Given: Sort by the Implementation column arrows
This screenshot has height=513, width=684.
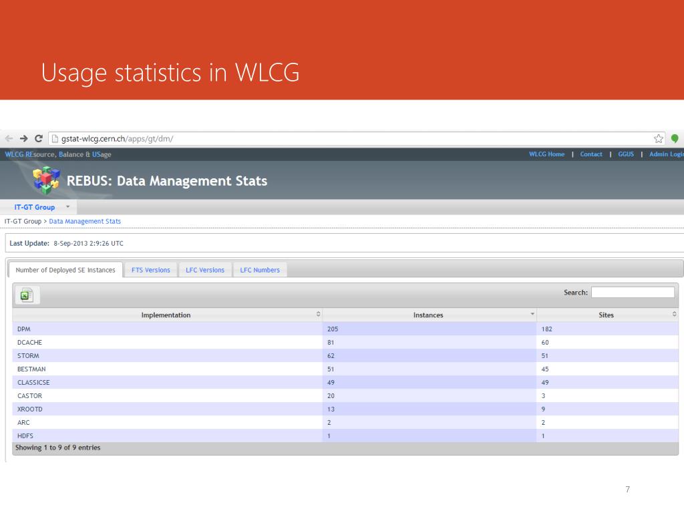Looking at the screenshot, I should tap(319, 315).
